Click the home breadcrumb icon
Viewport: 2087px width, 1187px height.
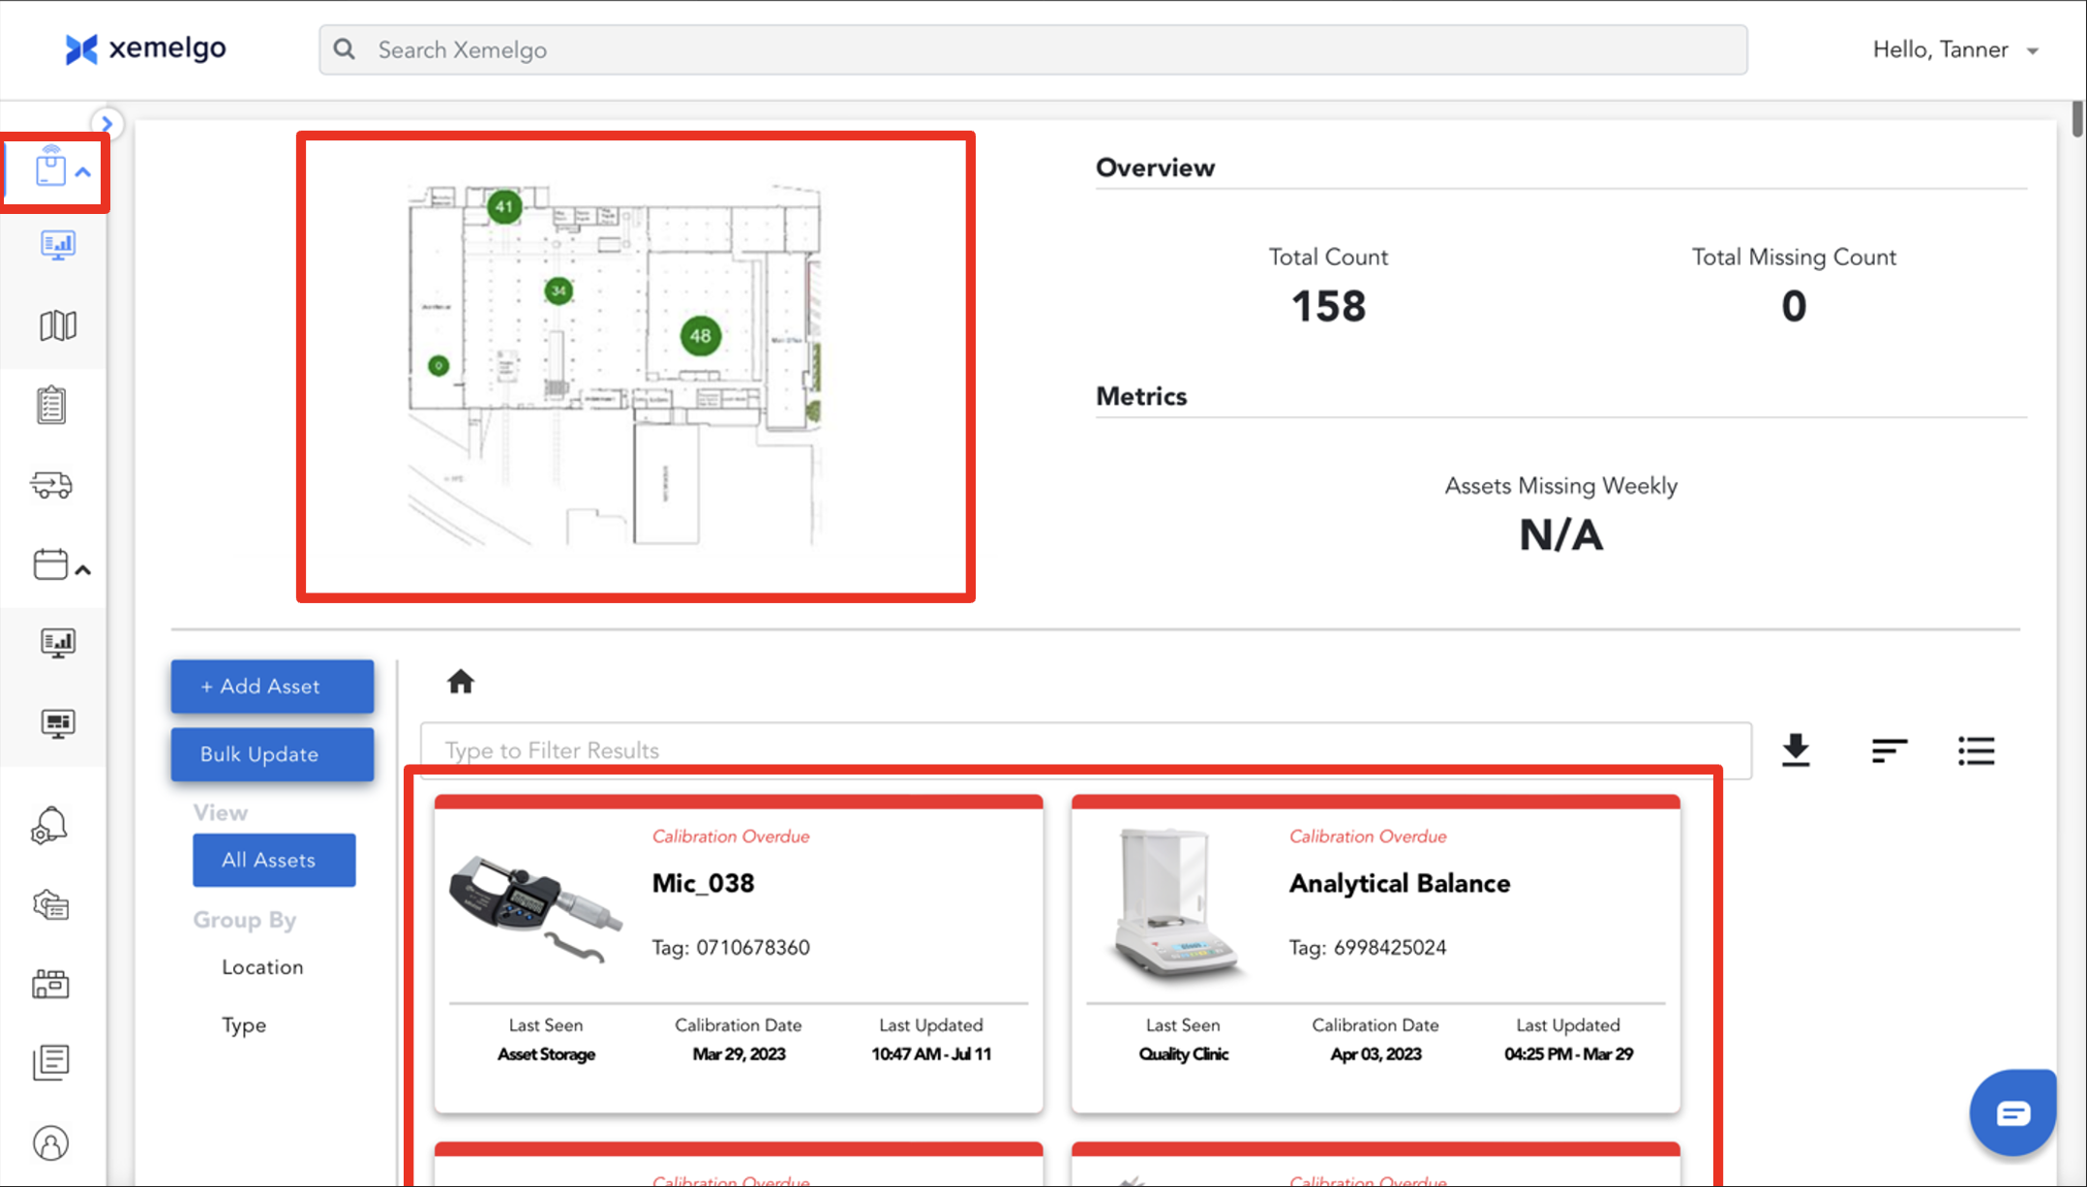[461, 683]
